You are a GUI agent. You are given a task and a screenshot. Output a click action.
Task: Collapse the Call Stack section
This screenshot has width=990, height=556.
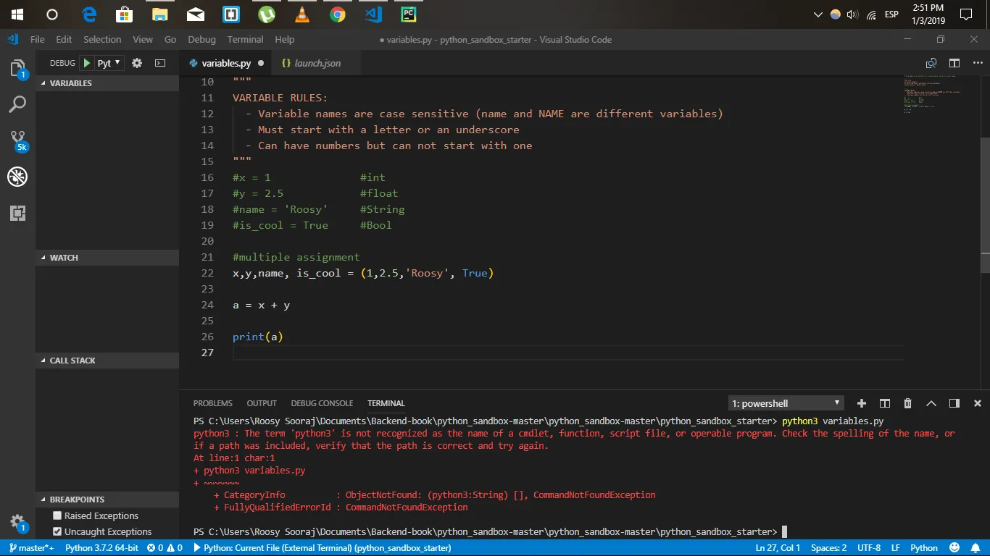(72, 361)
